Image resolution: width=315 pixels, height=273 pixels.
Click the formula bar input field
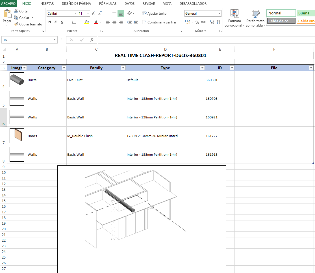point(207,40)
